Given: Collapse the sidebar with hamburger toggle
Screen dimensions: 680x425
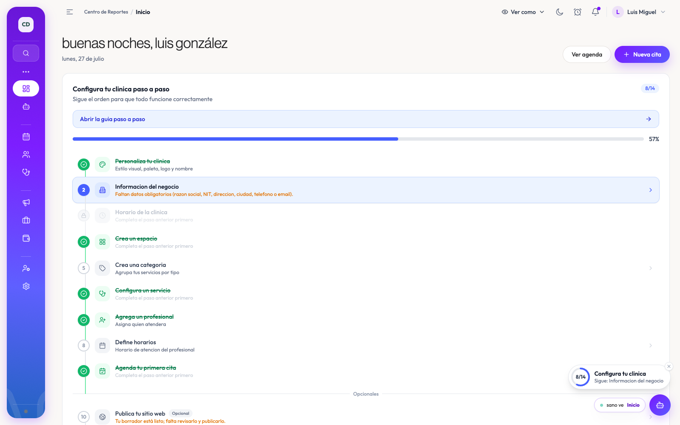Looking at the screenshot, I should click(x=70, y=12).
